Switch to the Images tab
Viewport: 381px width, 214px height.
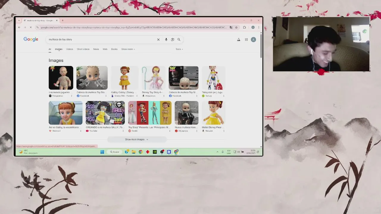59,49
